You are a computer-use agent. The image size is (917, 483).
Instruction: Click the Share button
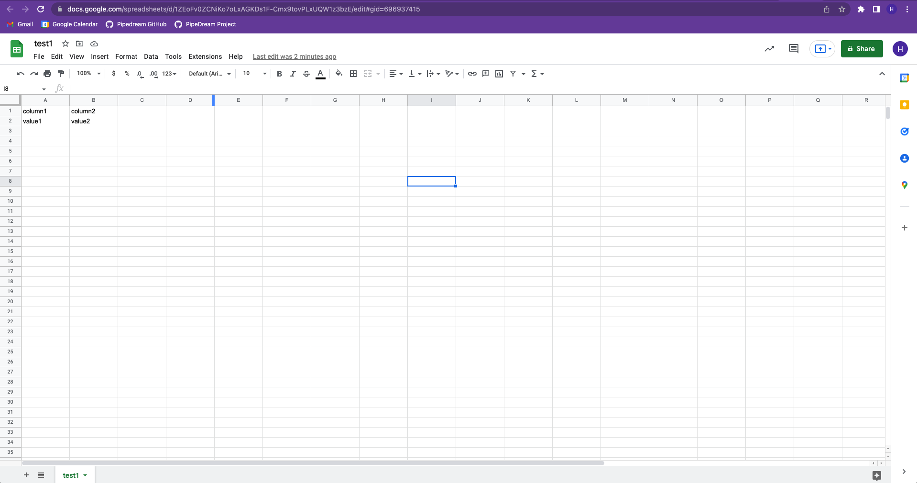coord(862,49)
